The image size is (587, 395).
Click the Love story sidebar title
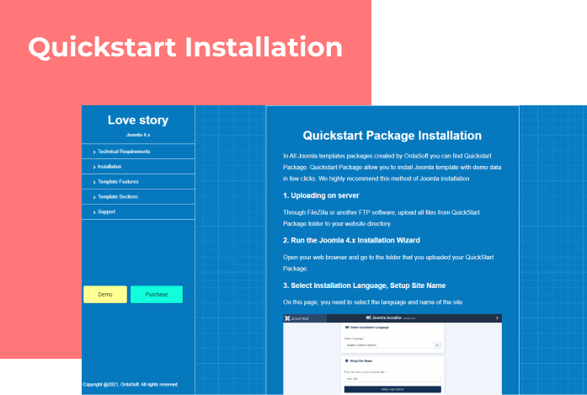point(138,120)
